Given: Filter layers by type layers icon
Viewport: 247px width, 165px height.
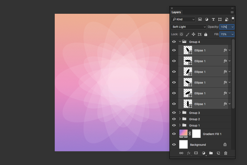Looking at the screenshot, I should click(213, 19).
